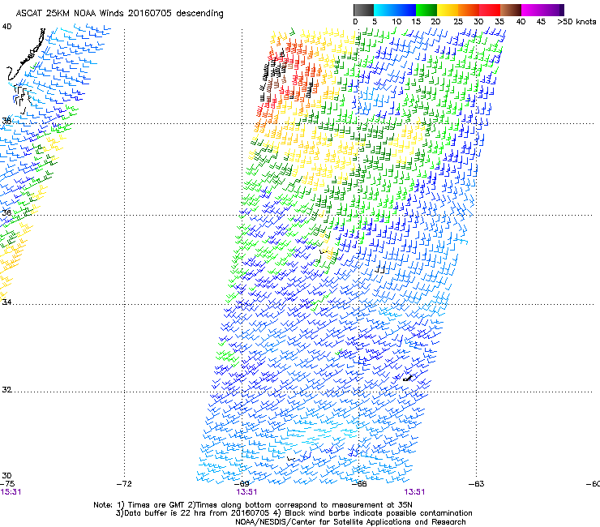600x527 pixels.
Task: Click the gray 0-5 knots legend swatch
Action: [363, 10]
